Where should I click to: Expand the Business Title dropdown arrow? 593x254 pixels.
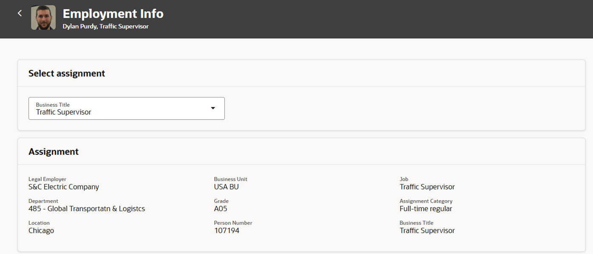(x=213, y=108)
